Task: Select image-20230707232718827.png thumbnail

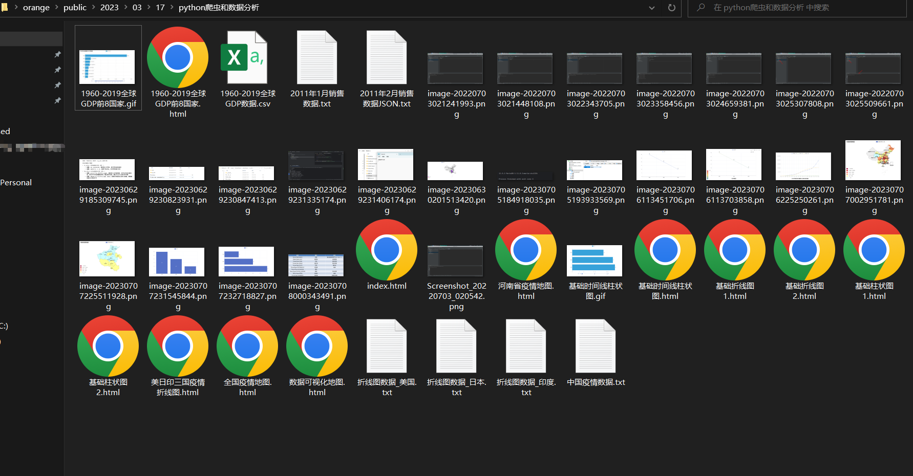Action: pyautogui.click(x=246, y=262)
